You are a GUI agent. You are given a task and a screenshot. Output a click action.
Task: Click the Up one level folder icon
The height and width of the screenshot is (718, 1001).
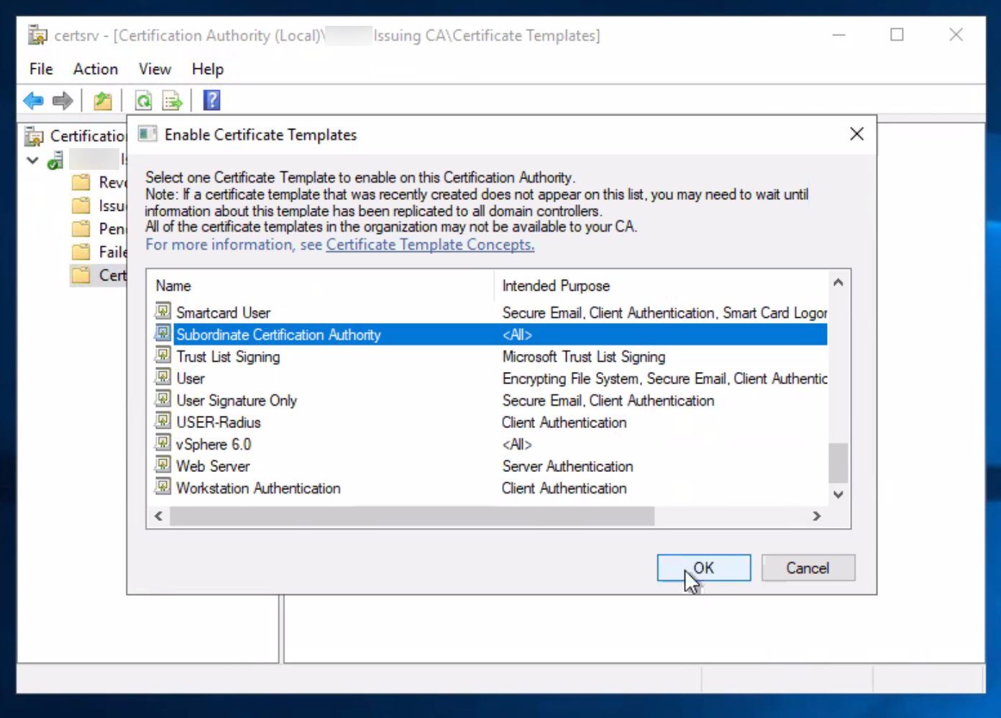tap(103, 101)
